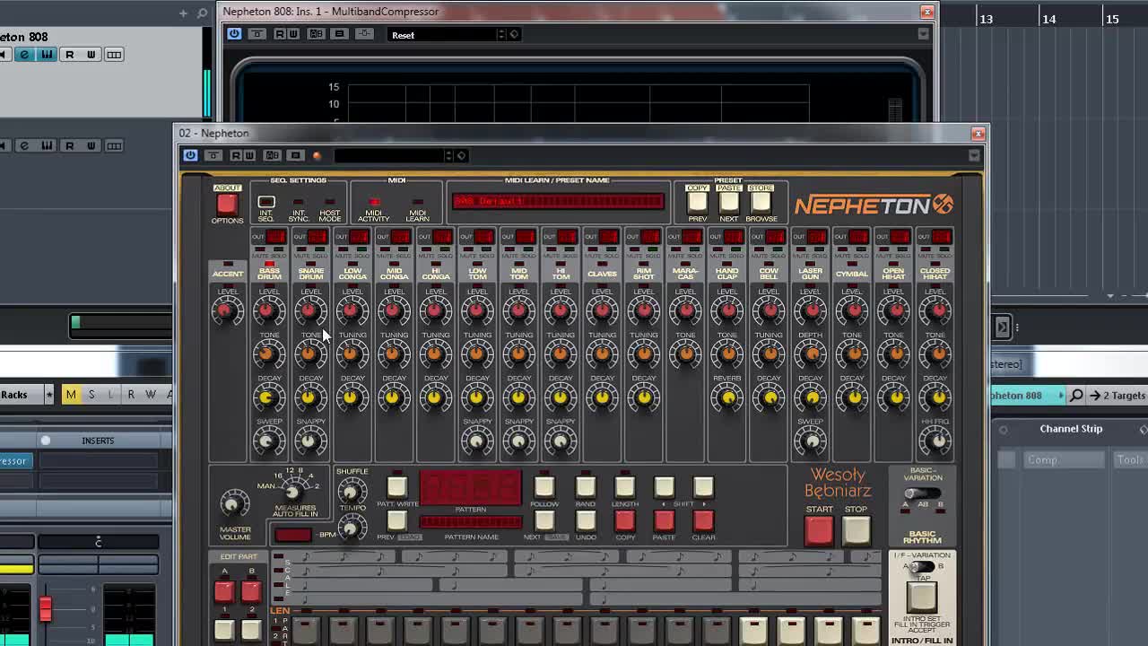
Task: Toggle power button in MultibandCompressor window
Action: click(234, 34)
